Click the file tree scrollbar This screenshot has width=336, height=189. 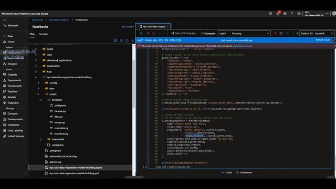click(134, 83)
